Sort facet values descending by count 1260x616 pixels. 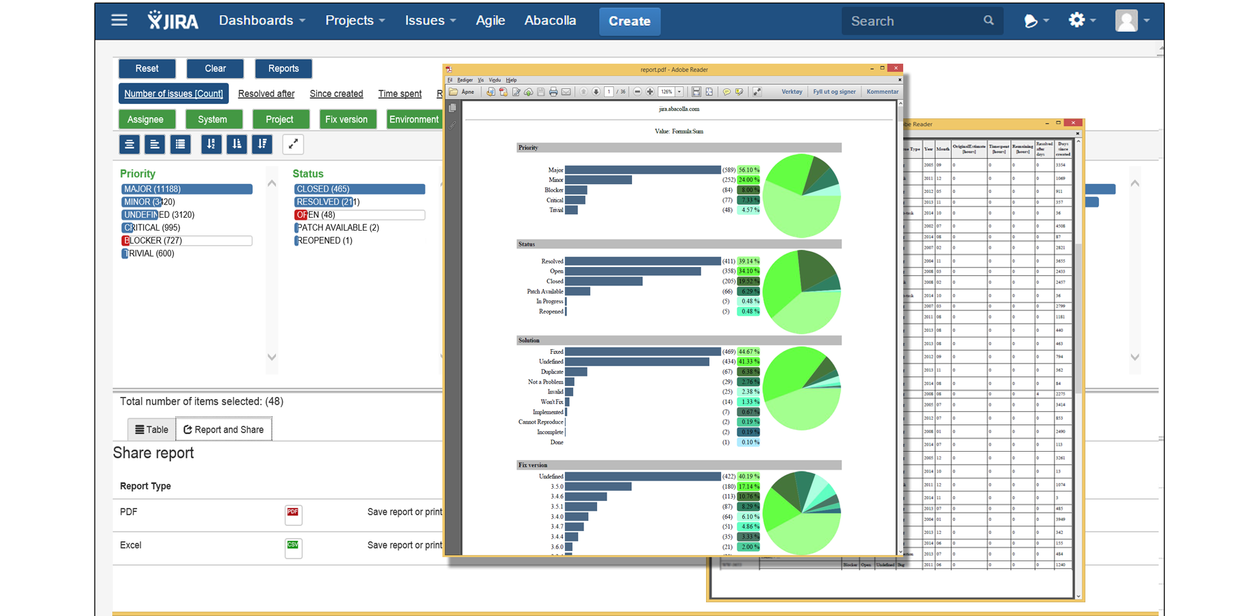point(262,144)
